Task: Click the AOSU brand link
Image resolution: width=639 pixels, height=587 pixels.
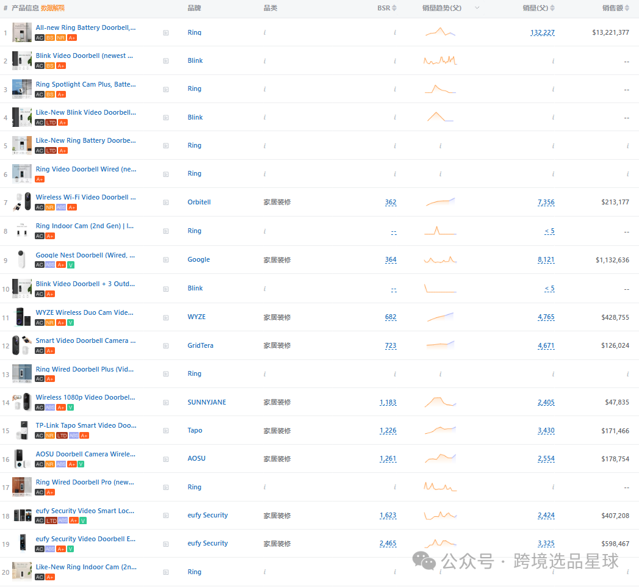Action: point(197,458)
